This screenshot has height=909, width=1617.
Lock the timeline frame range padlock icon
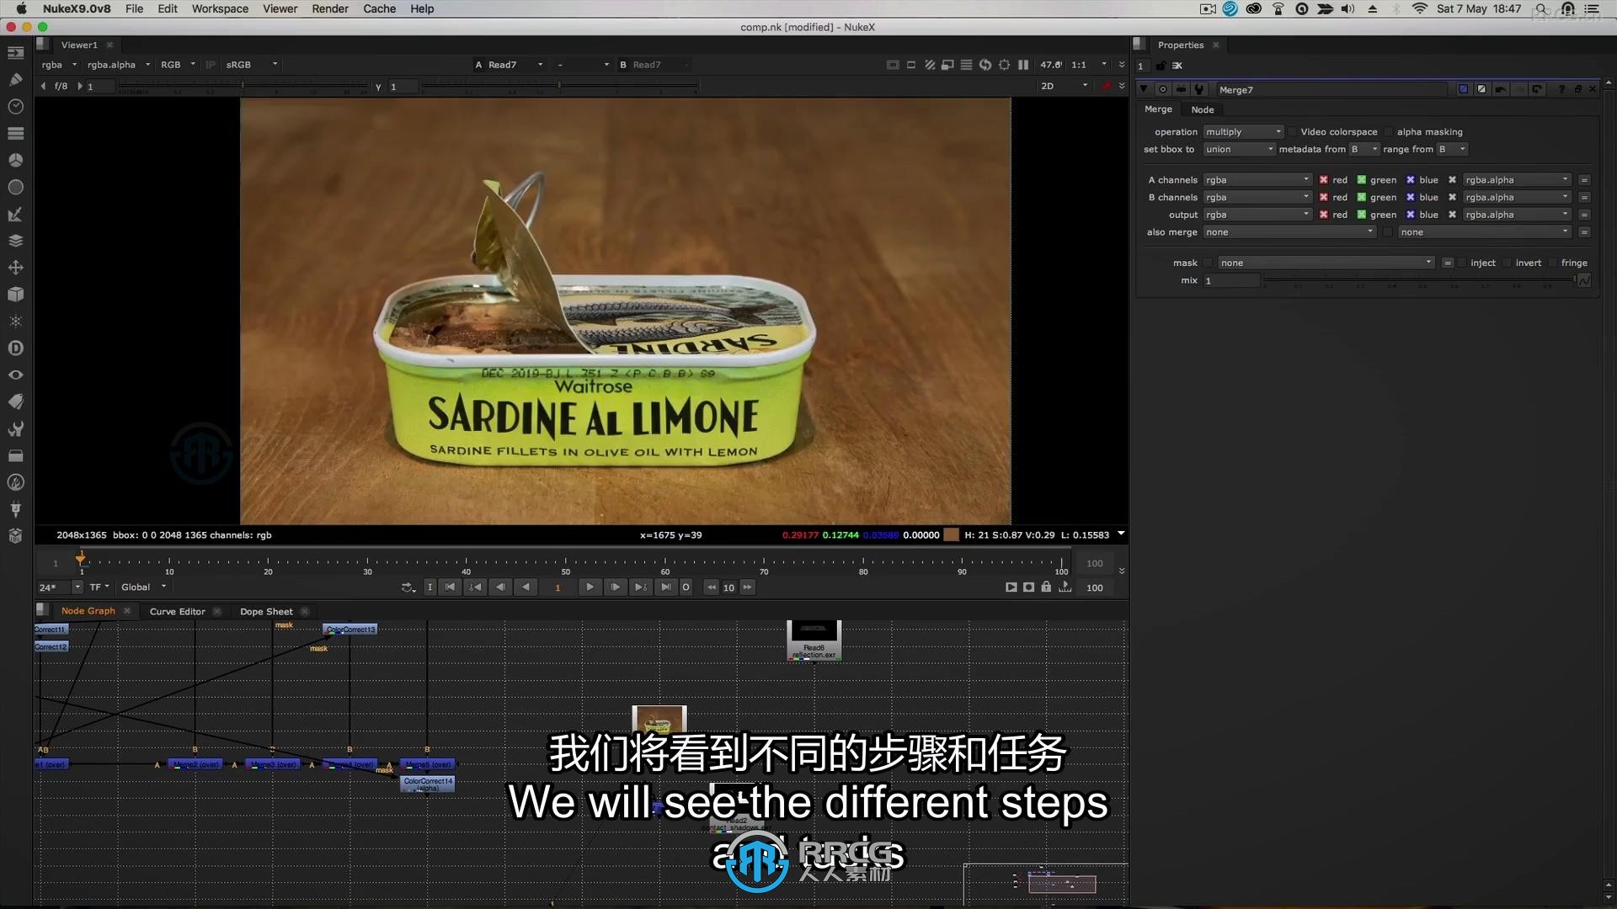(x=1046, y=587)
